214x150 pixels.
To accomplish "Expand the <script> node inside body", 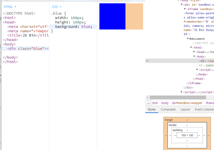I will point(197,70).
